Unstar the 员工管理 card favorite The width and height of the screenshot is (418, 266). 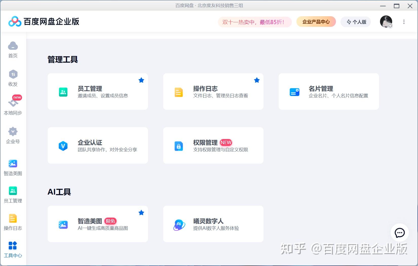coord(141,80)
